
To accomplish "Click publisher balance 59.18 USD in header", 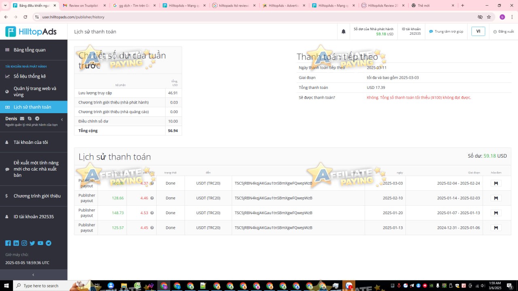I will click(384, 34).
